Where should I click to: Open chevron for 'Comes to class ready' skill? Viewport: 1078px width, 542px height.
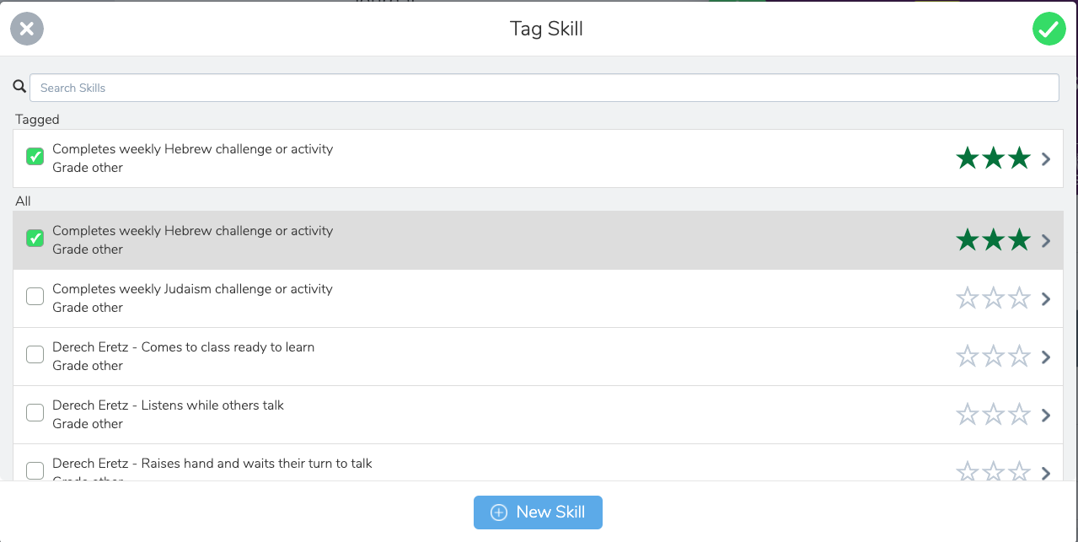pyautogui.click(x=1046, y=357)
